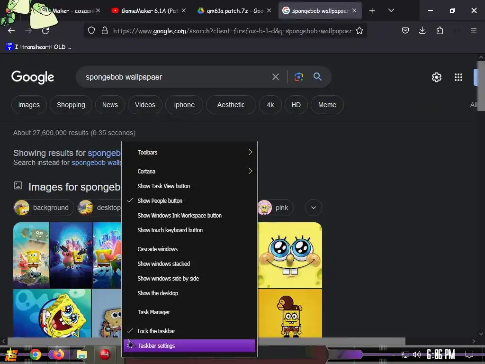The width and height of the screenshot is (485, 364).
Task: Search by image with Google Lens
Action: pyautogui.click(x=298, y=77)
